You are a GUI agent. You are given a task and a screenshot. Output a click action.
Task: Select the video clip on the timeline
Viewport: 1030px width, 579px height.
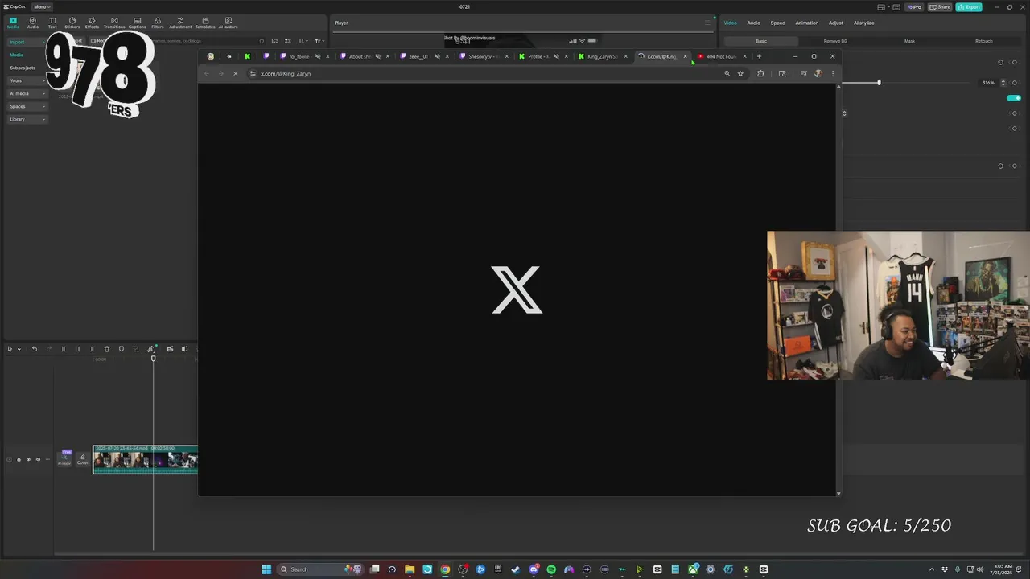tap(145, 459)
